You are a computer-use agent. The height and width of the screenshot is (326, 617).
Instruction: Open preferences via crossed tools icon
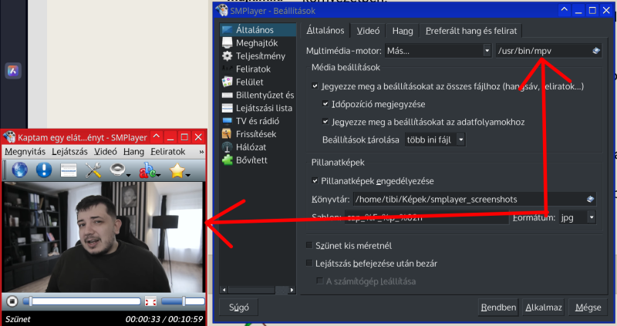(x=93, y=170)
